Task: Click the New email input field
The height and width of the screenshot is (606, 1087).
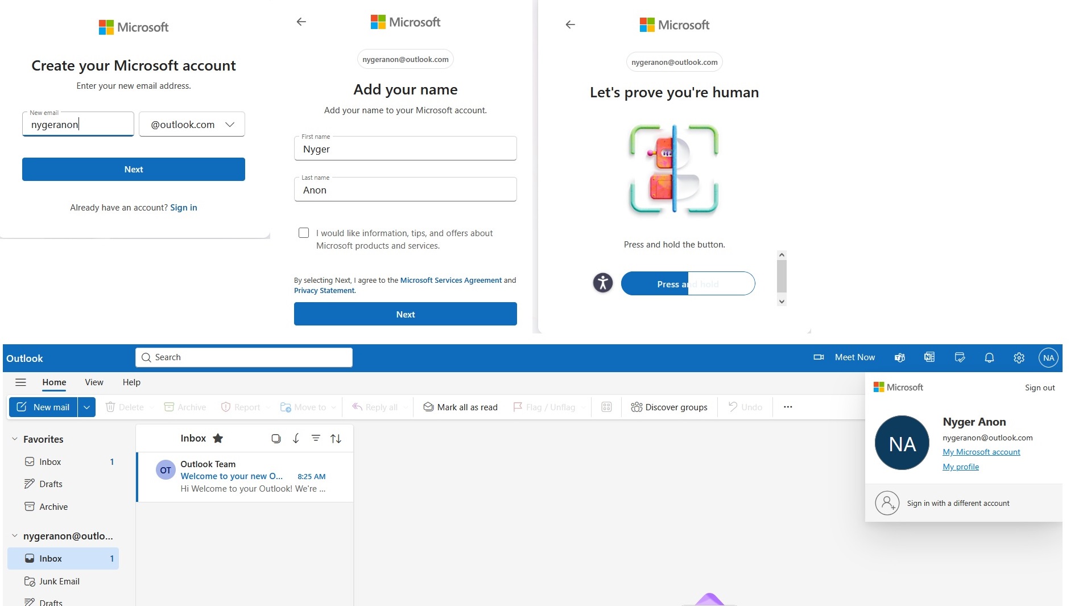Action: [78, 124]
